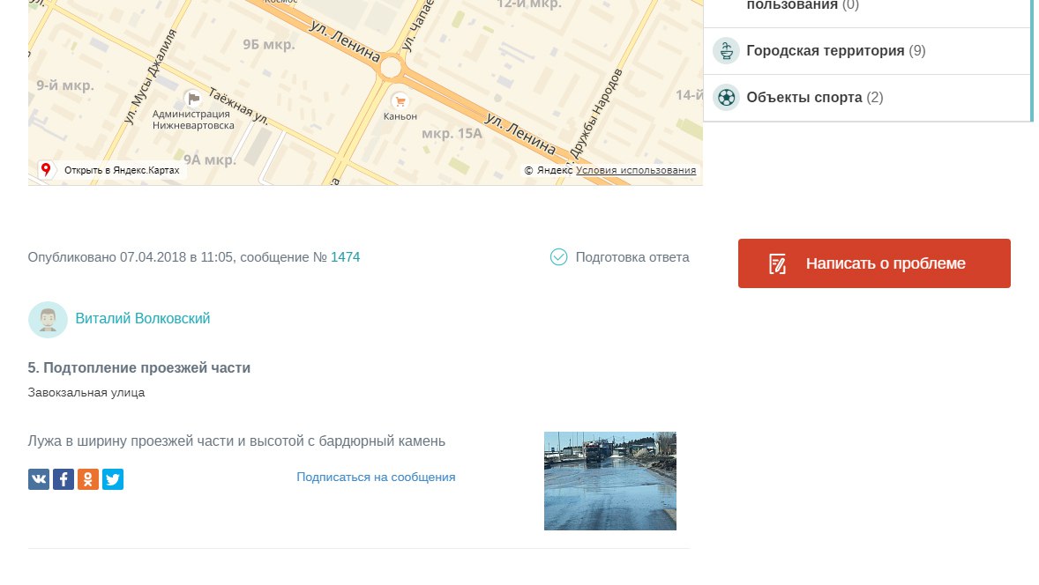This screenshot has width=1039, height=585.
Task: Share the message via Twitter icon
Action: pyautogui.click(x=113, y=479)
